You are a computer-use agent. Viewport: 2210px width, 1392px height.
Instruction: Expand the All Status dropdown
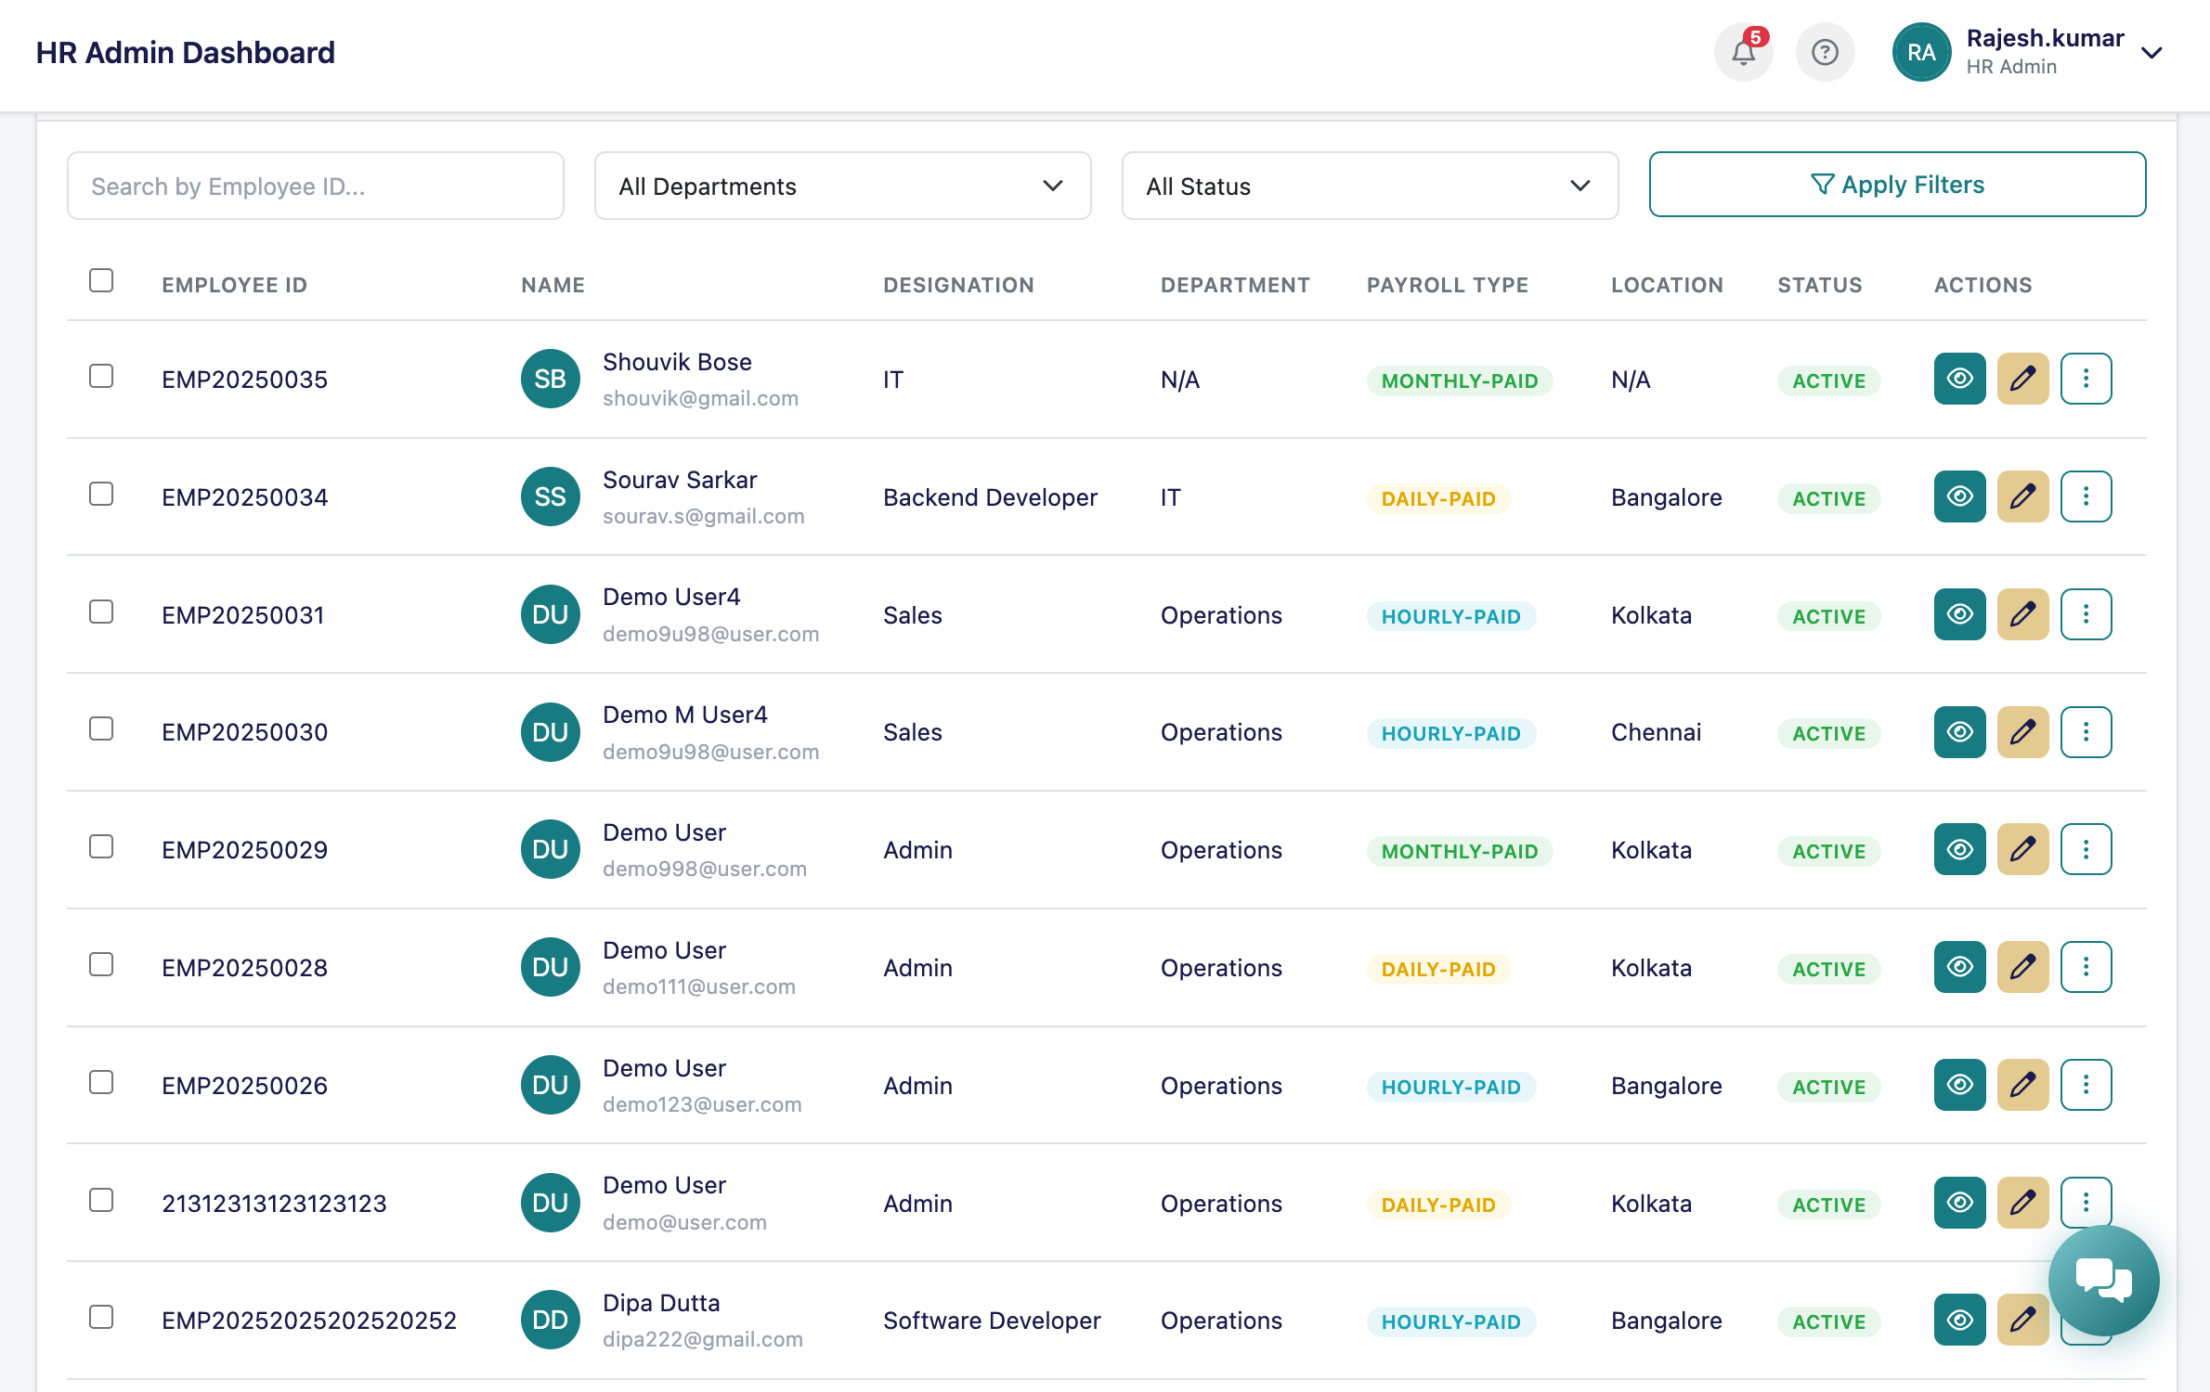(x=1369, y=186)
